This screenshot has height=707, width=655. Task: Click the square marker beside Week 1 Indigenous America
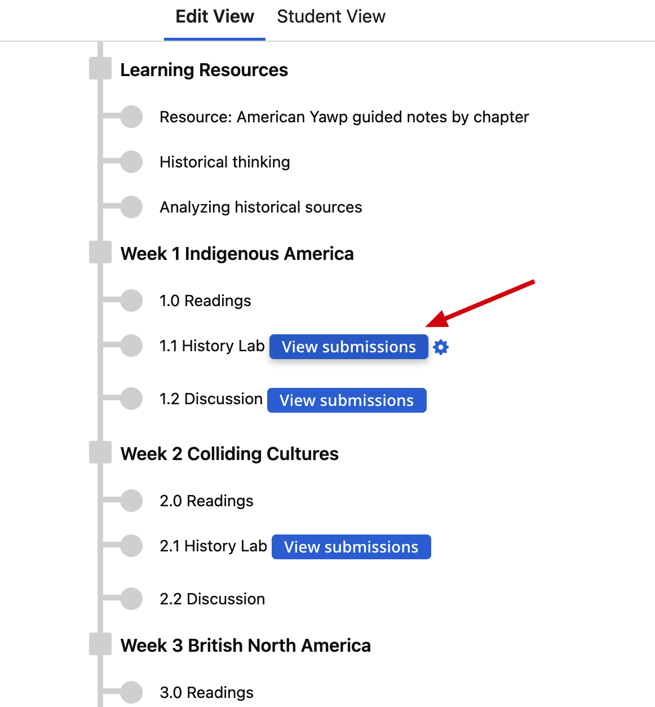coord(100,252)
